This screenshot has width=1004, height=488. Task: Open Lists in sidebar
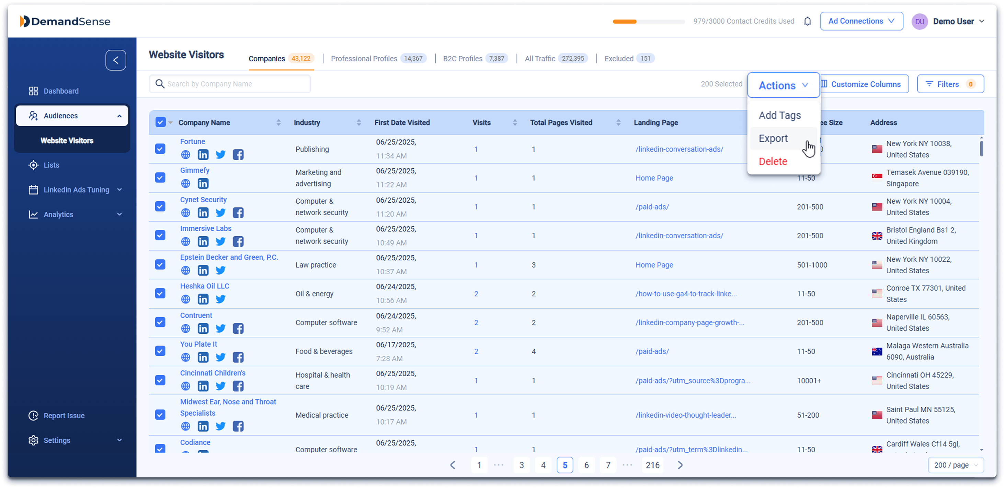(51, 165)
